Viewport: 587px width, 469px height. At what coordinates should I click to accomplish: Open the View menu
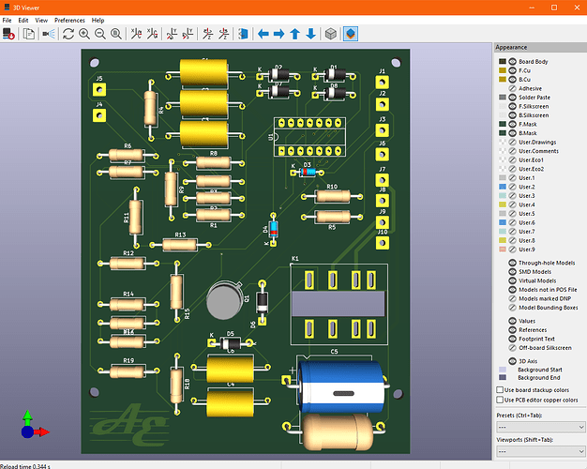41,21
